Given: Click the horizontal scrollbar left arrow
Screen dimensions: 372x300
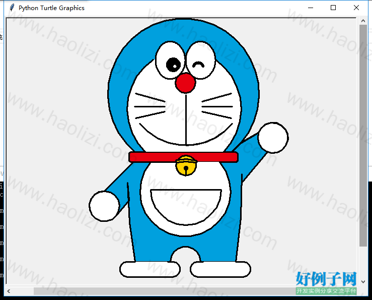Looking at the screenshot, I should [x=9, y=291].
